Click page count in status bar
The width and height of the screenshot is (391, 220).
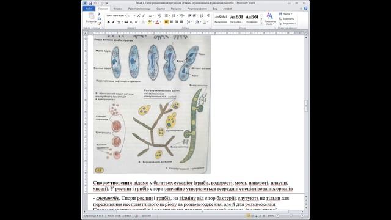[94, 216]
